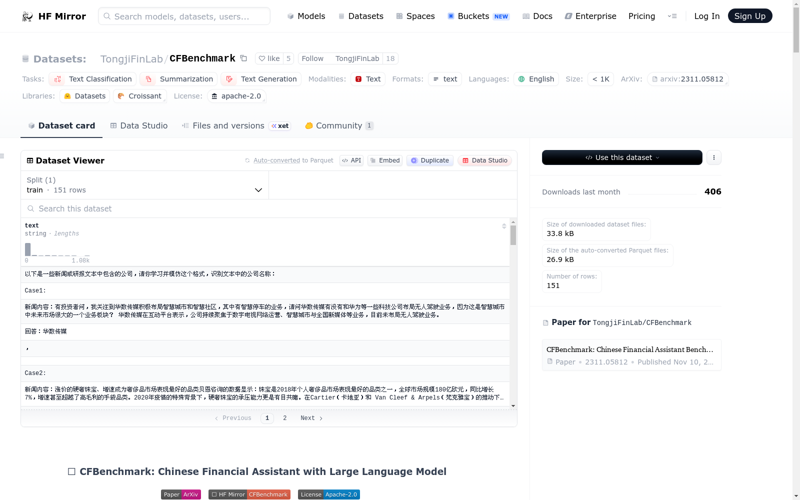This screenshot has height=500, width=800.
Task: Select the Text modality tag
Action: pyautogui.click(x=368, y=79)
